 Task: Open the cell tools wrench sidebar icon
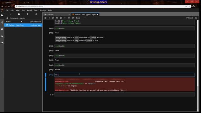point(2,36)
